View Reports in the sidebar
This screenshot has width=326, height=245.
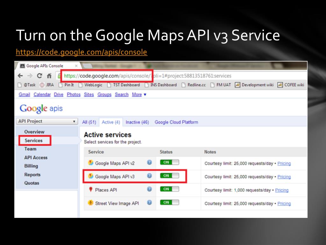click(32, 175)
